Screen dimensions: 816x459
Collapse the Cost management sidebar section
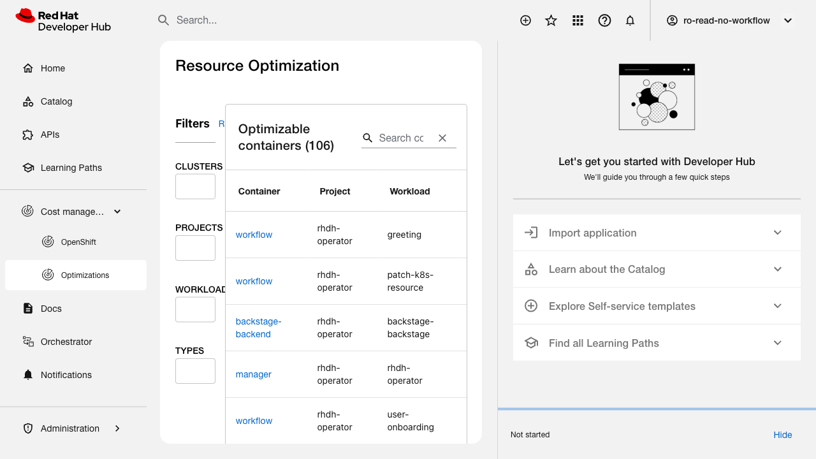click(117, 212)
